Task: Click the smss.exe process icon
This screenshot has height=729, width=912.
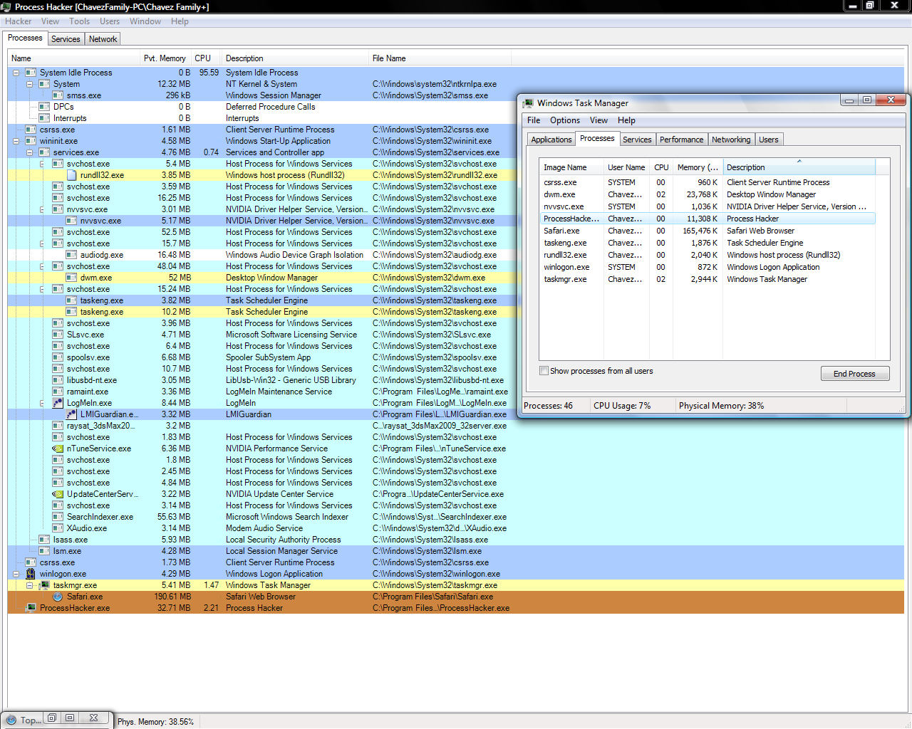Action: [58, 95]
